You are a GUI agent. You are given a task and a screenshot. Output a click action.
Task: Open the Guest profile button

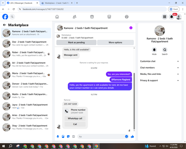174,9
